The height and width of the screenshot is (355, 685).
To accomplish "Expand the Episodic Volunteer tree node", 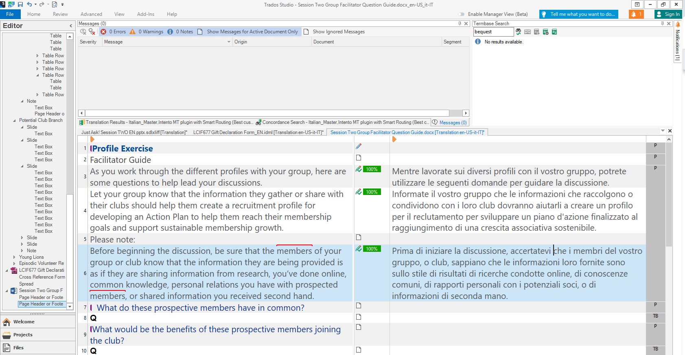I will click(x=15, y=263).
